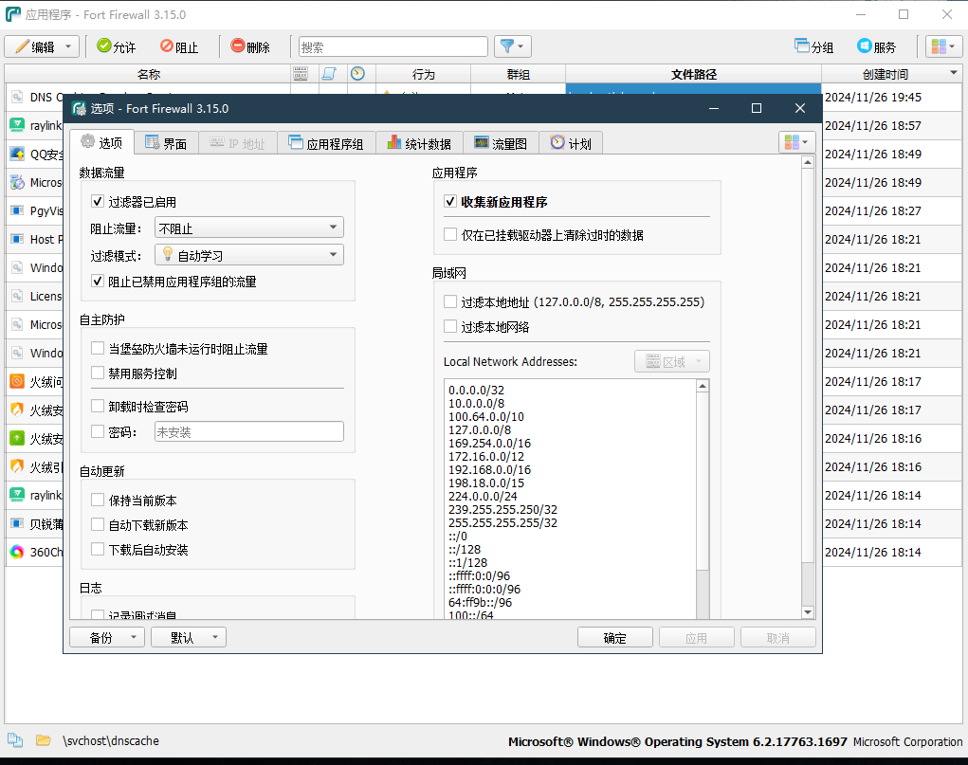Select the 火绒问 orange icon row
968x765 pixels.
tap(17, 381)
